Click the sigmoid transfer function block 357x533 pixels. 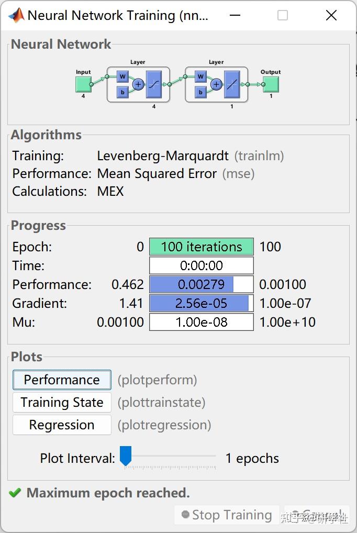click(154, 84)
